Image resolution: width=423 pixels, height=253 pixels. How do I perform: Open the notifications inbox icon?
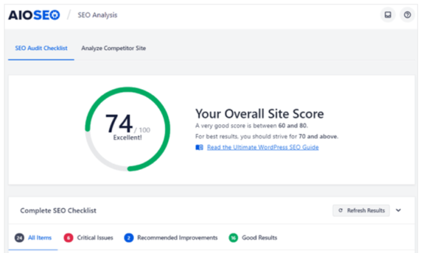[x=388, y=15]
